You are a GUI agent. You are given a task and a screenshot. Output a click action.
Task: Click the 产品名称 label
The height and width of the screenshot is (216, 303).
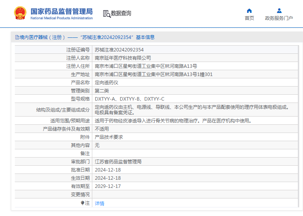pyautogui.click(x=80, y=83)
